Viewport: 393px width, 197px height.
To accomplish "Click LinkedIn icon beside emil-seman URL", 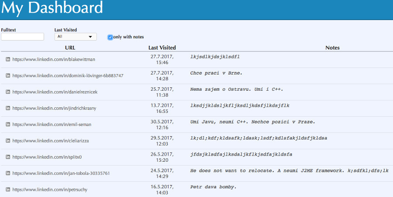I will coord(8,124).
